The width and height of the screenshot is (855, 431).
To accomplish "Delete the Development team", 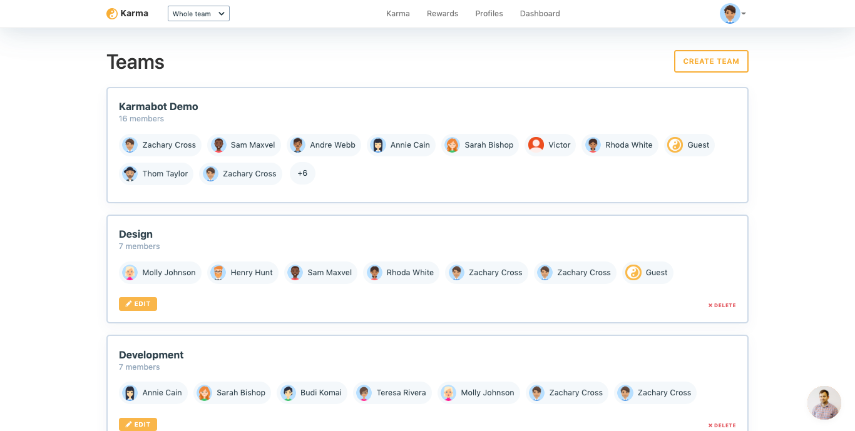I will (x=722, y=425).
